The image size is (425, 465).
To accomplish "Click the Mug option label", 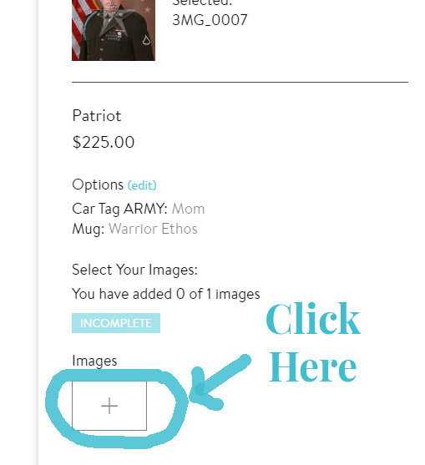I will click(x=89, y=230).
